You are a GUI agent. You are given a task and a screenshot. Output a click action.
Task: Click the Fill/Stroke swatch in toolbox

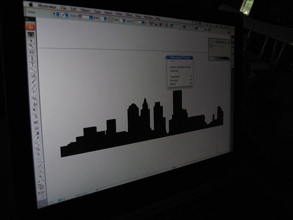pos(41,187)
